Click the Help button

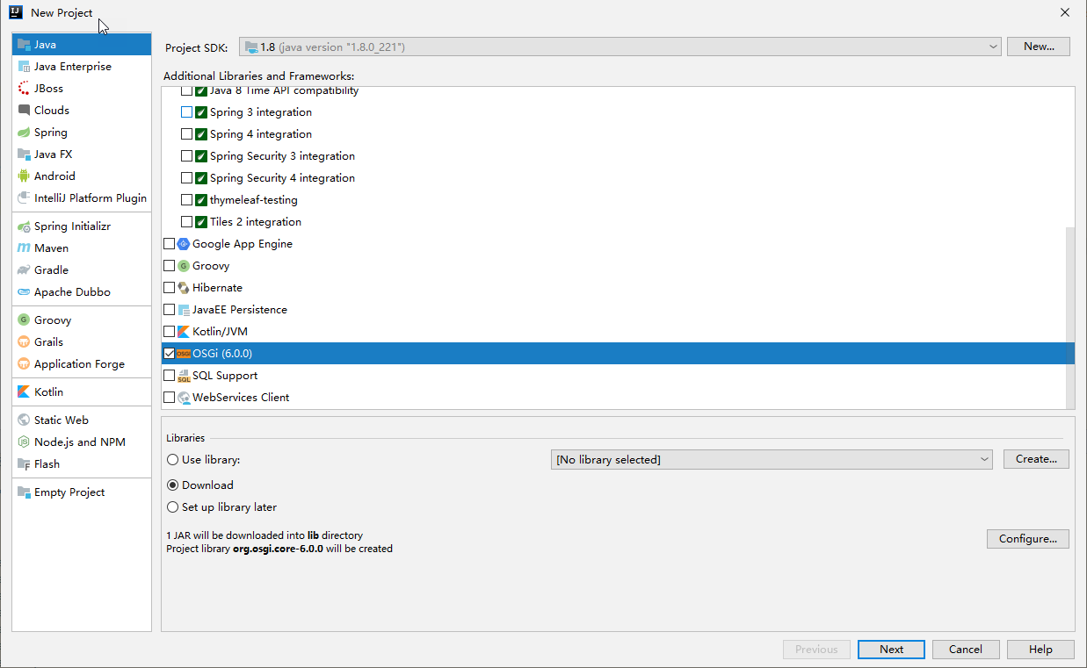[1040, 650]
